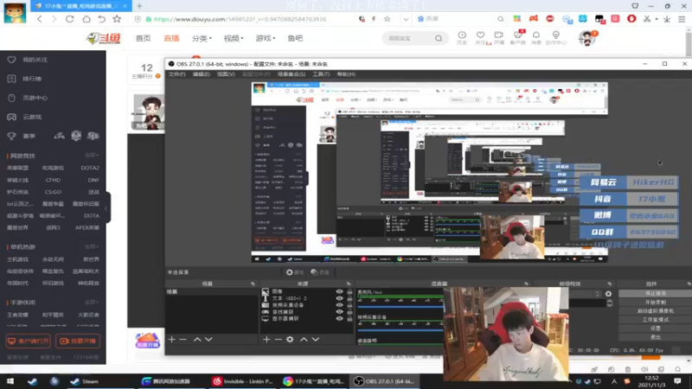Remove selected source in OBS Sources panel
Screen dimensions: 692x389
[x=278, y=339]
